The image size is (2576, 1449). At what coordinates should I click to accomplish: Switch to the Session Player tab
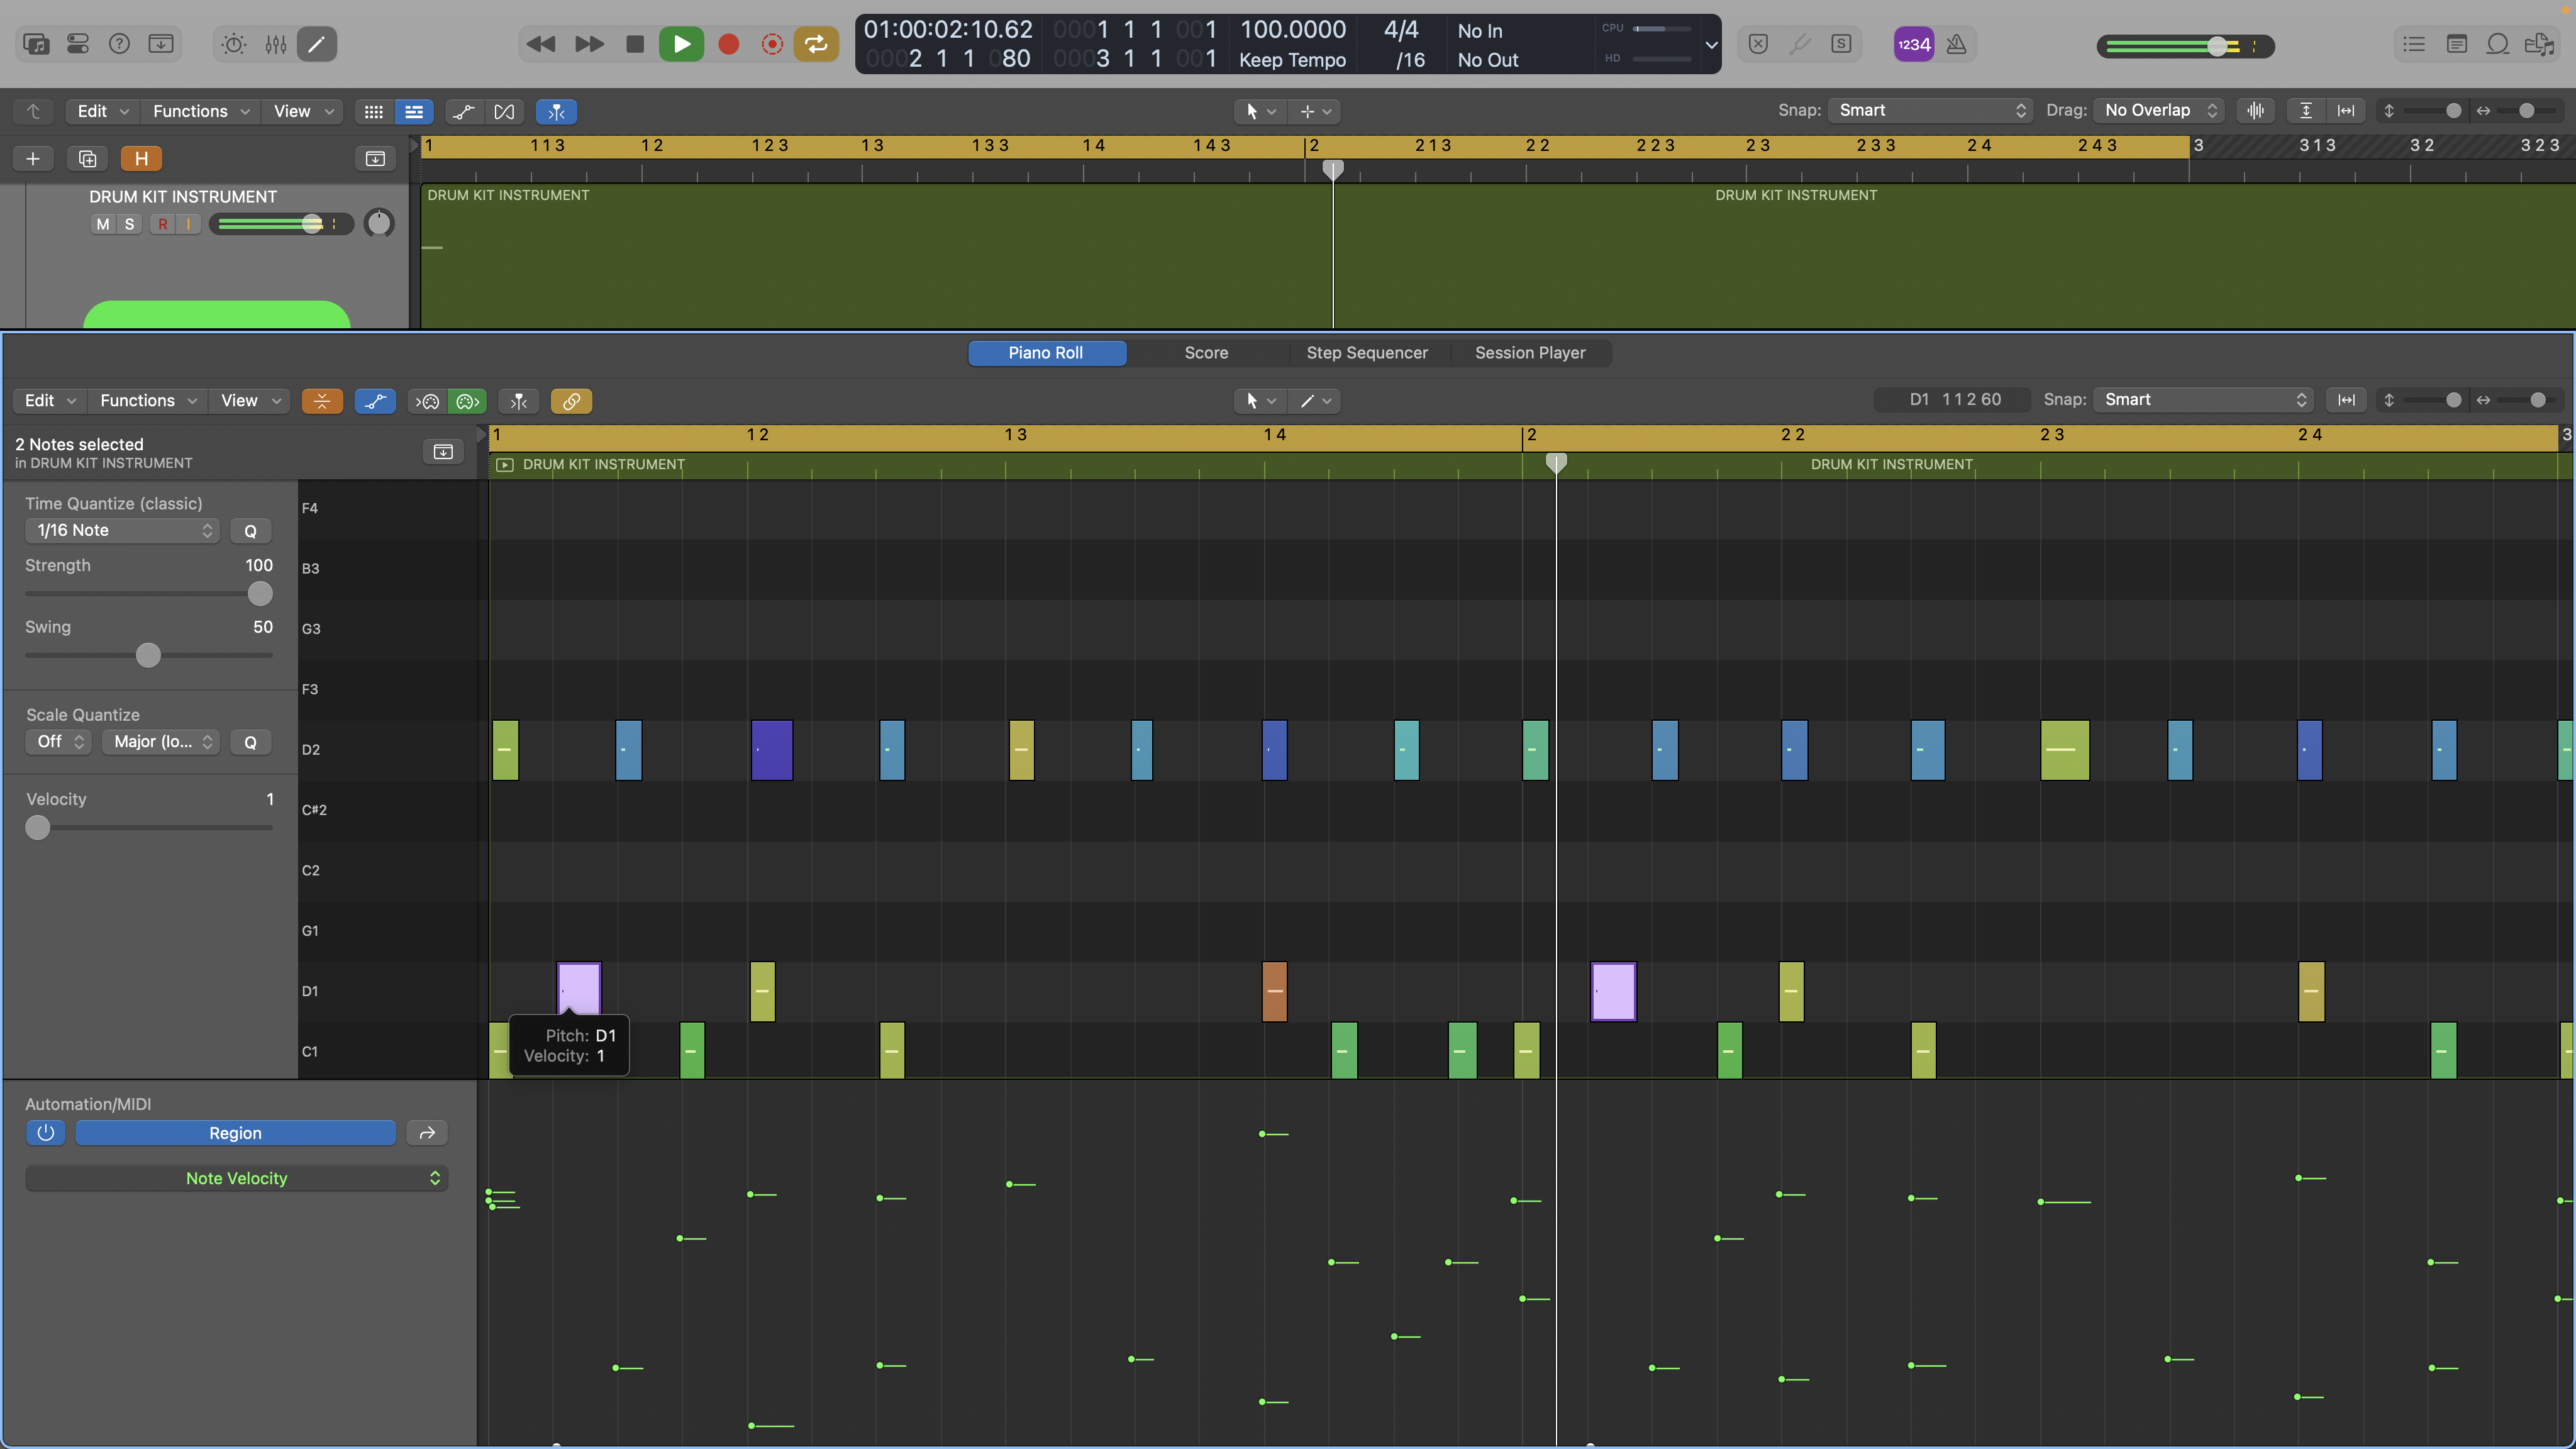(x=1529, y=353)
